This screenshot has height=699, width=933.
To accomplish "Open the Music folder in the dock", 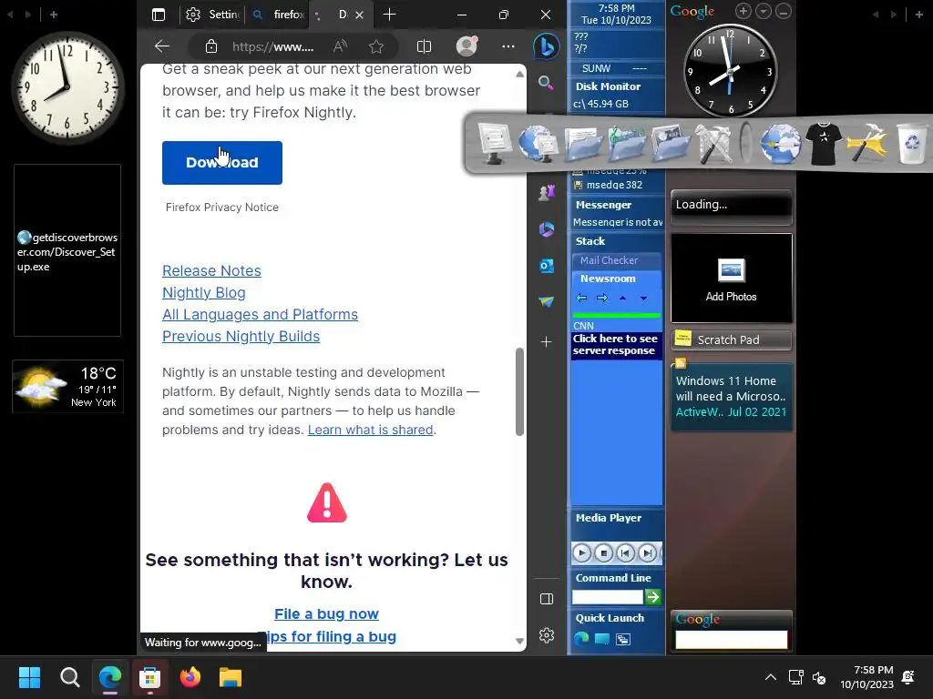I will (627, 143).
